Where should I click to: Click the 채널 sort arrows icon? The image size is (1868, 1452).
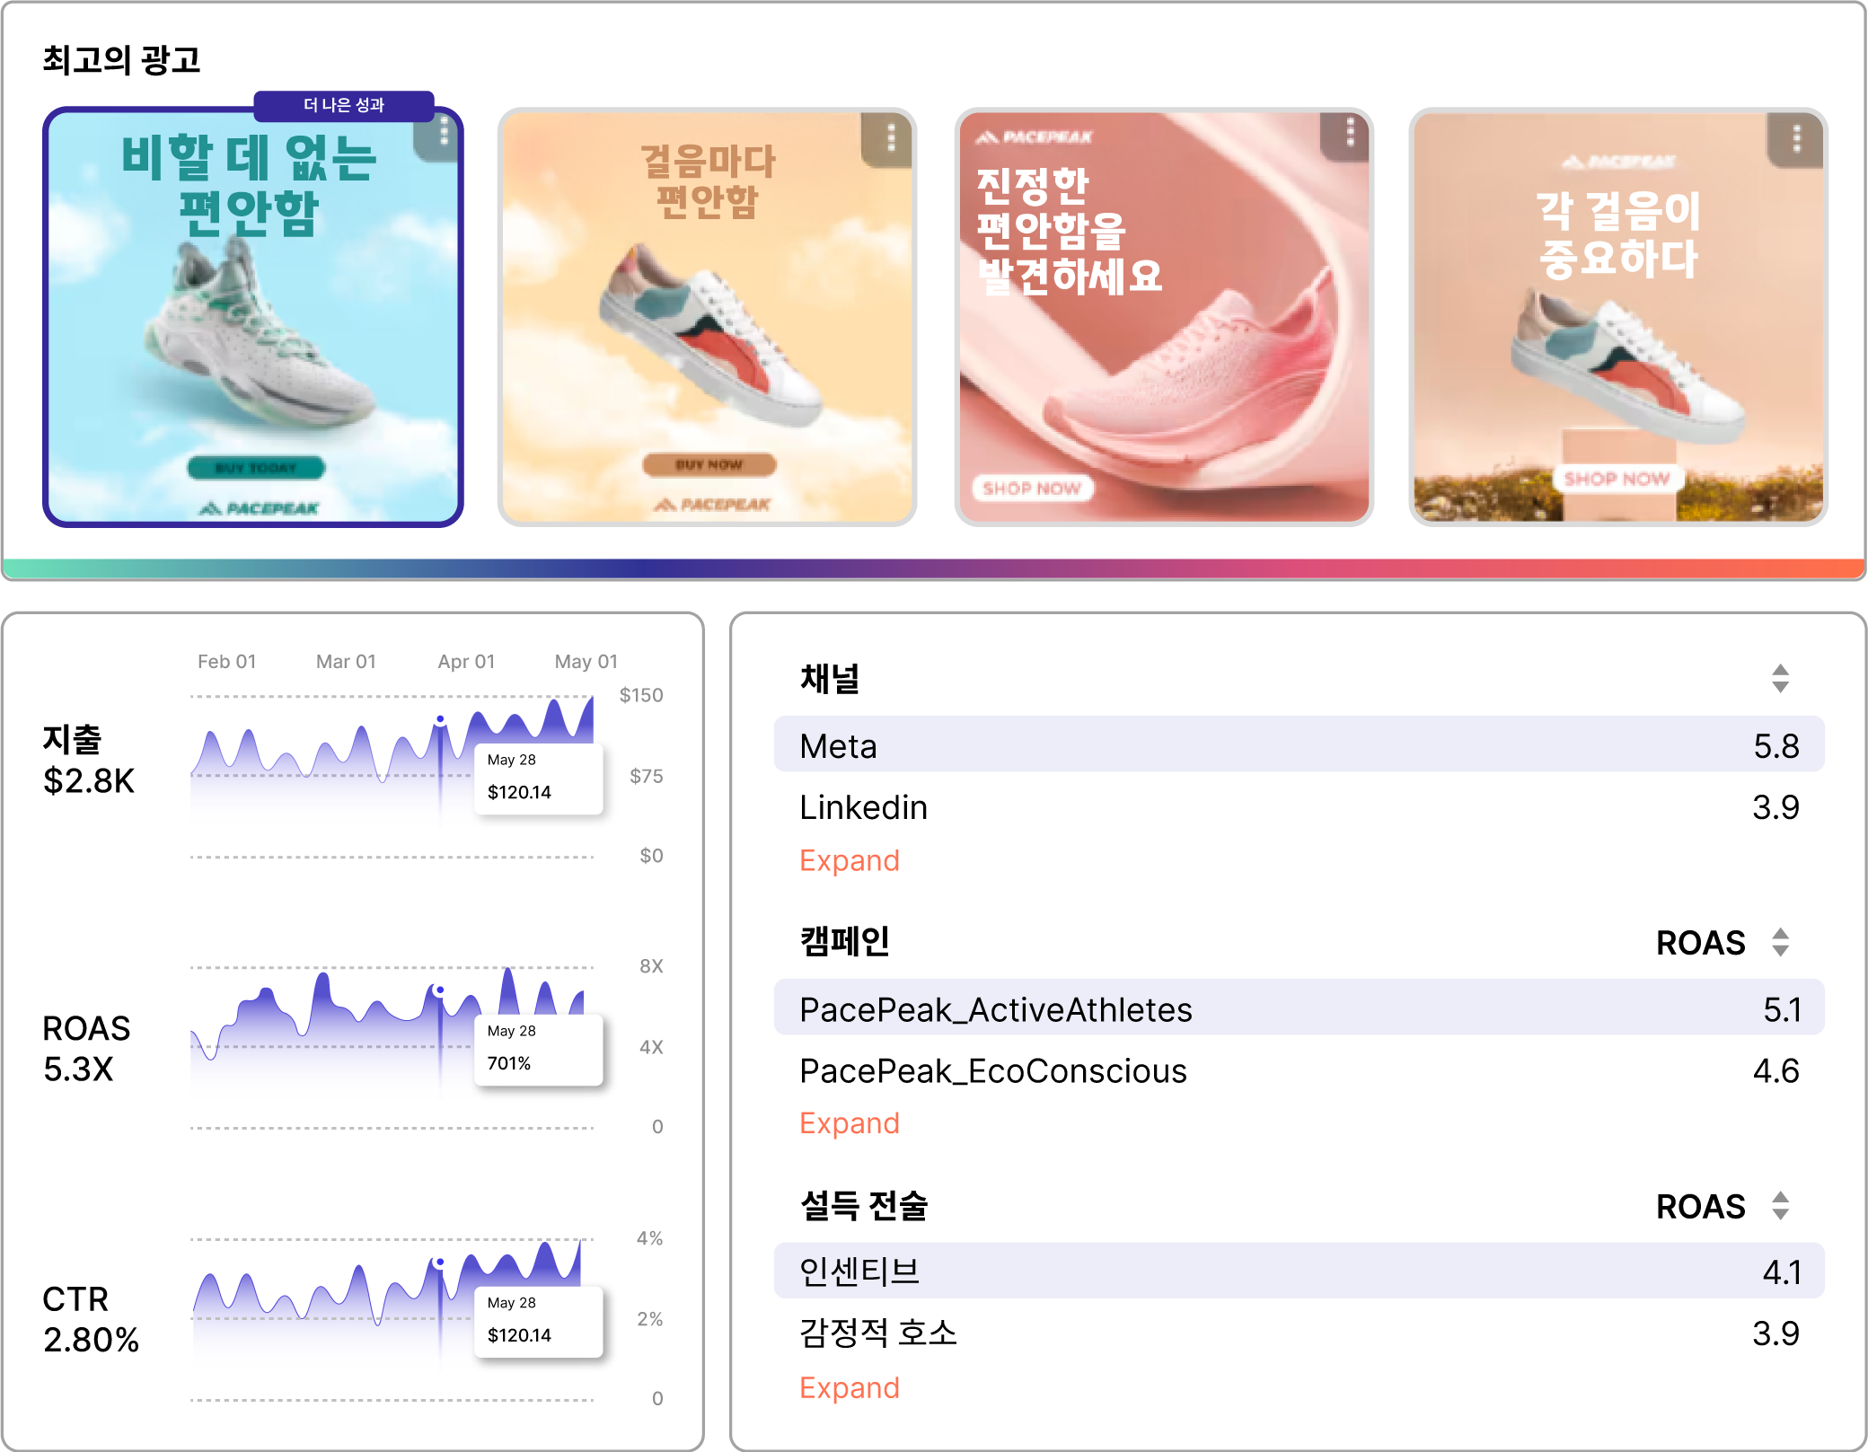click(1780, 679)
